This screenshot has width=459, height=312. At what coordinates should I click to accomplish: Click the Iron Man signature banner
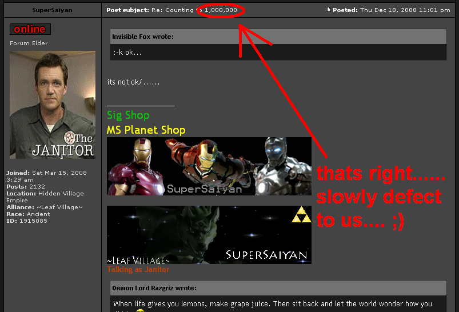(x=209, y=166)
